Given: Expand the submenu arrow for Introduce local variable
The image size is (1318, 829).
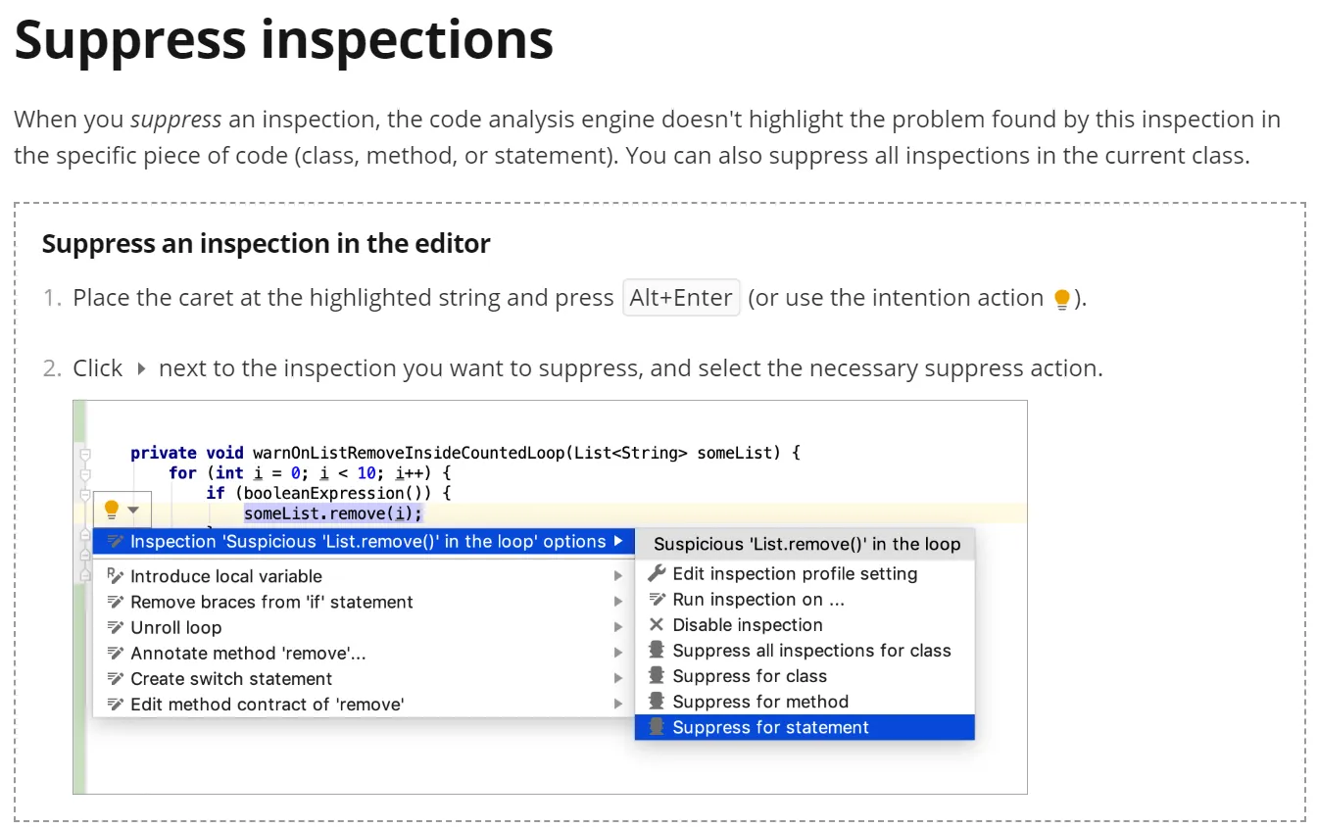Looking at the screenshot, I should [x=618, y=576].
